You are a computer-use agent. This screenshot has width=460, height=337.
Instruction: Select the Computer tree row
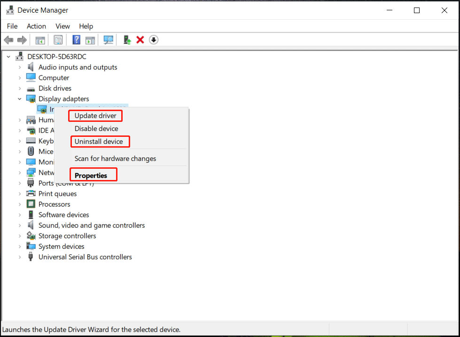pos(54,78)
